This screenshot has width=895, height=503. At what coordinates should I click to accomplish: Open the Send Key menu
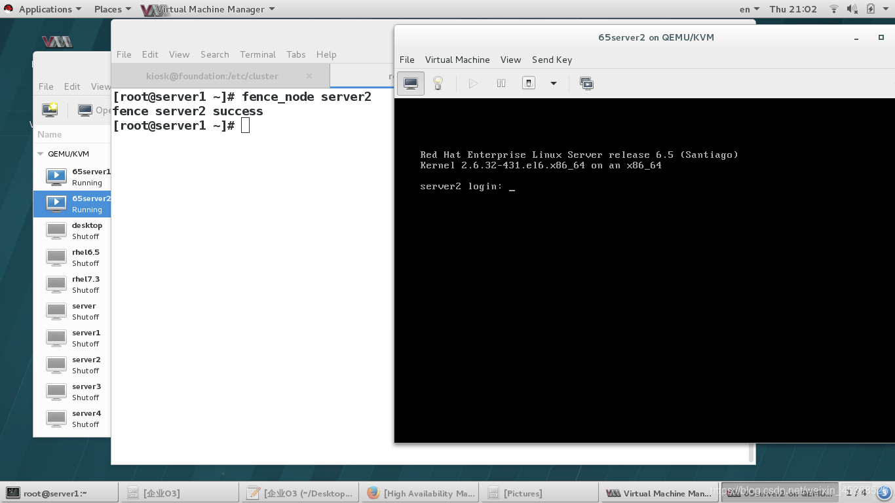[552, 60]
